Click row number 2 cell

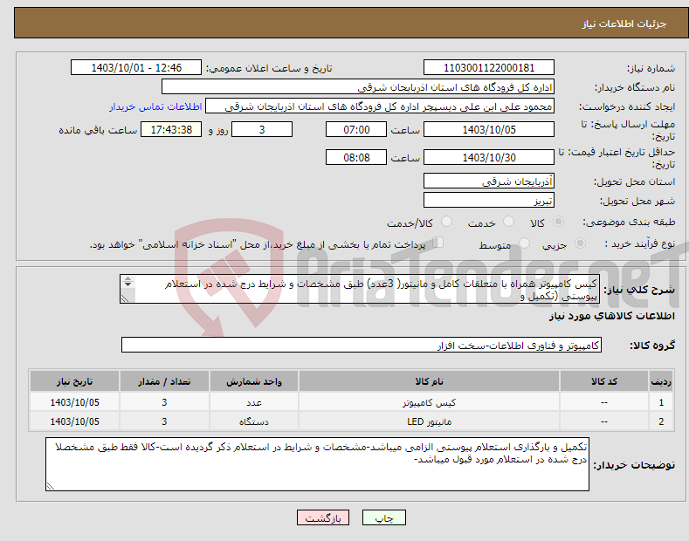coord(661,421)
